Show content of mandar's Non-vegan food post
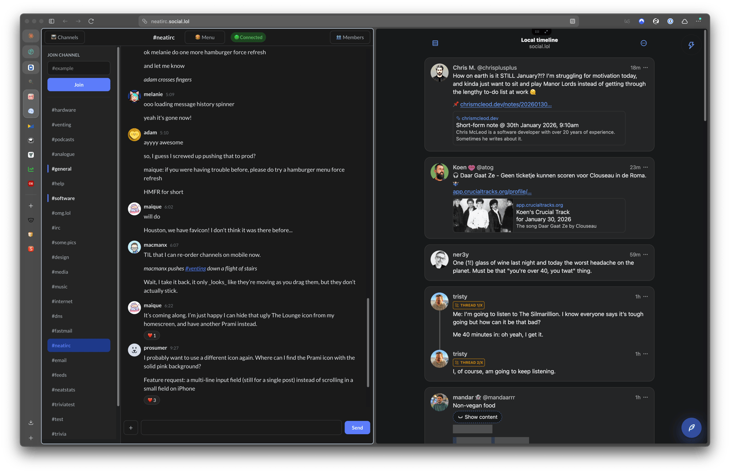Image resolution: width=730 pixels, height=473 pixels. click(x=477, y=417)
